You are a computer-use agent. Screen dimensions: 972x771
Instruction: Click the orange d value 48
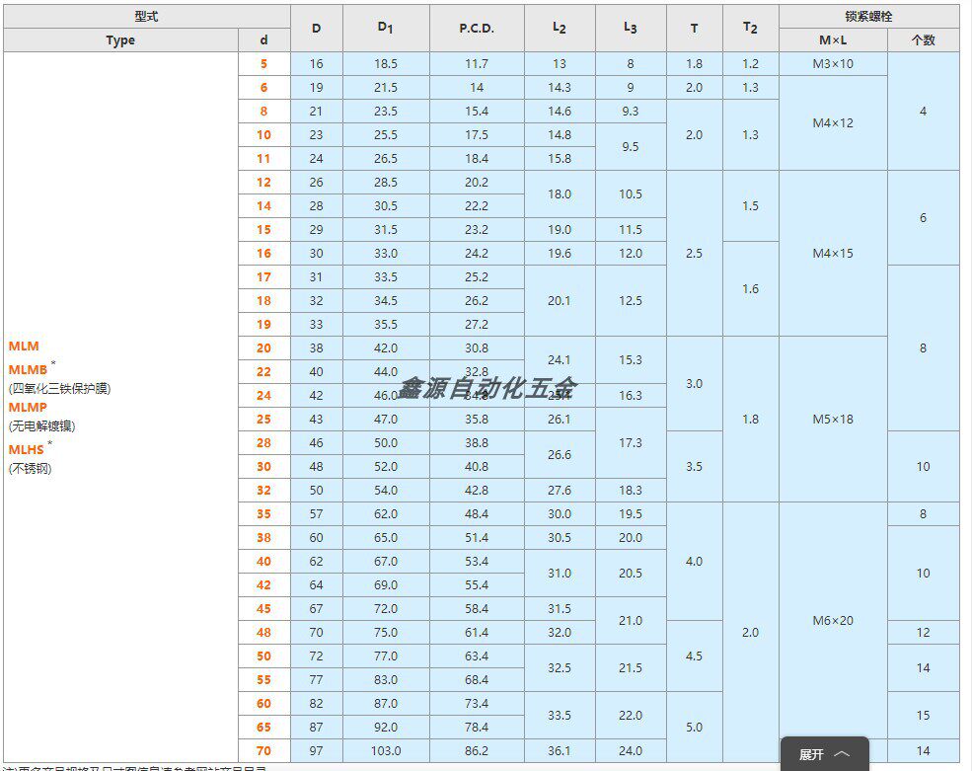click(x=264, y=632)
